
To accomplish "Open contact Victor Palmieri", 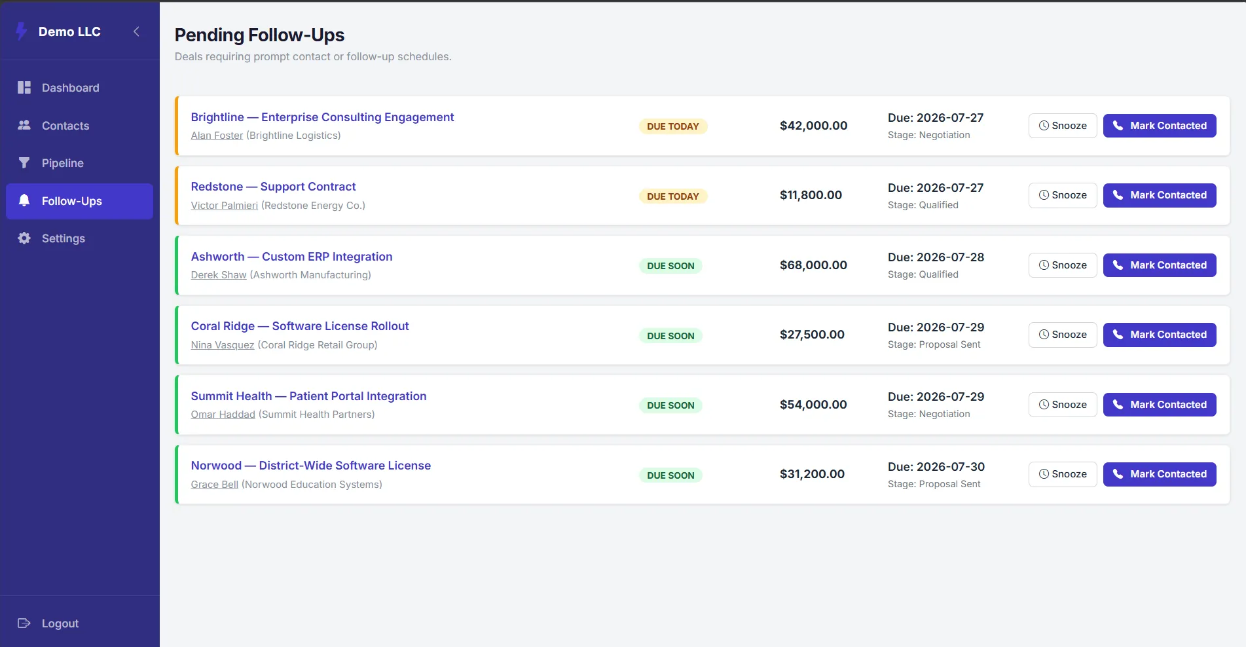I will click(224, 206).
